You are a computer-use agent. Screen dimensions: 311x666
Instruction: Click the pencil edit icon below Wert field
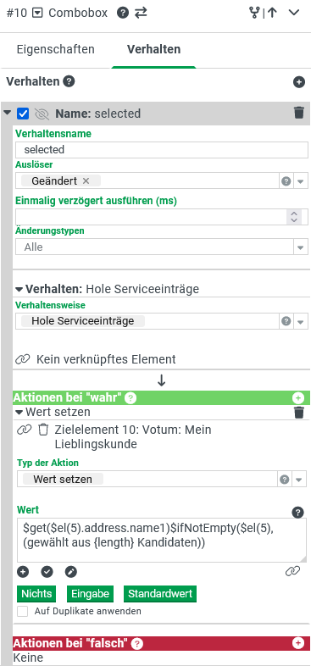pos(70,572)
